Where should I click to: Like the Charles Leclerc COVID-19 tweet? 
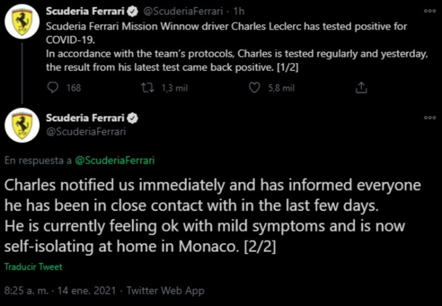pyautogui.click(x=254, y=88)
